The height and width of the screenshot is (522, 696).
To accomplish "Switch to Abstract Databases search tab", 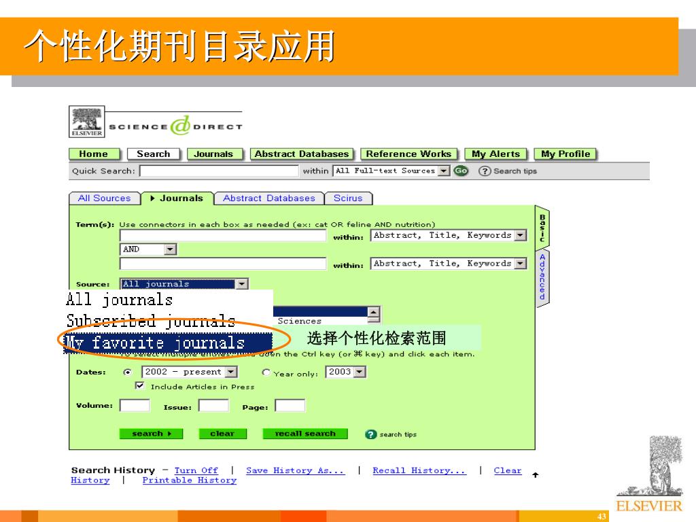I will 269,198.
